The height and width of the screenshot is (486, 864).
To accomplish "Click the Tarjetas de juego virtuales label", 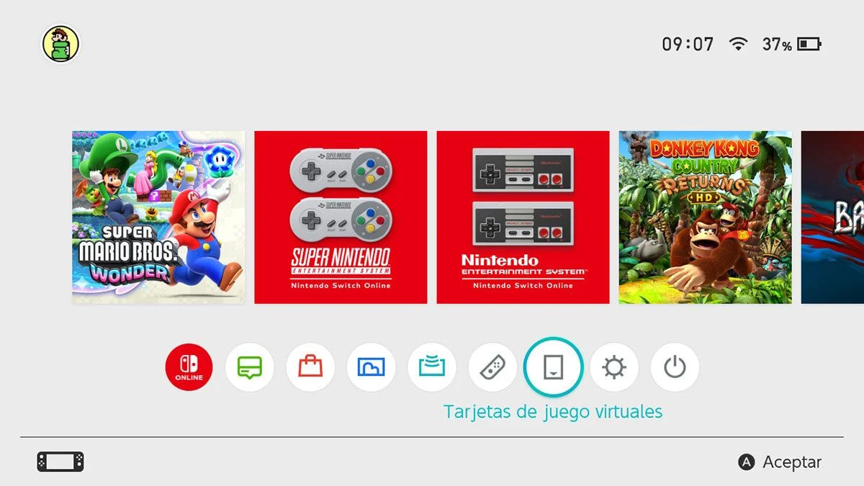I will pos(553,413).
